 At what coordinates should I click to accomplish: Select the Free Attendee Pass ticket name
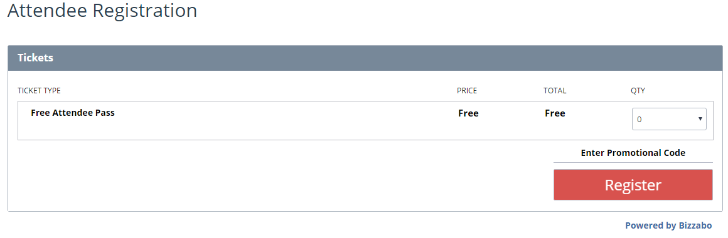click(x=73, y=113)
